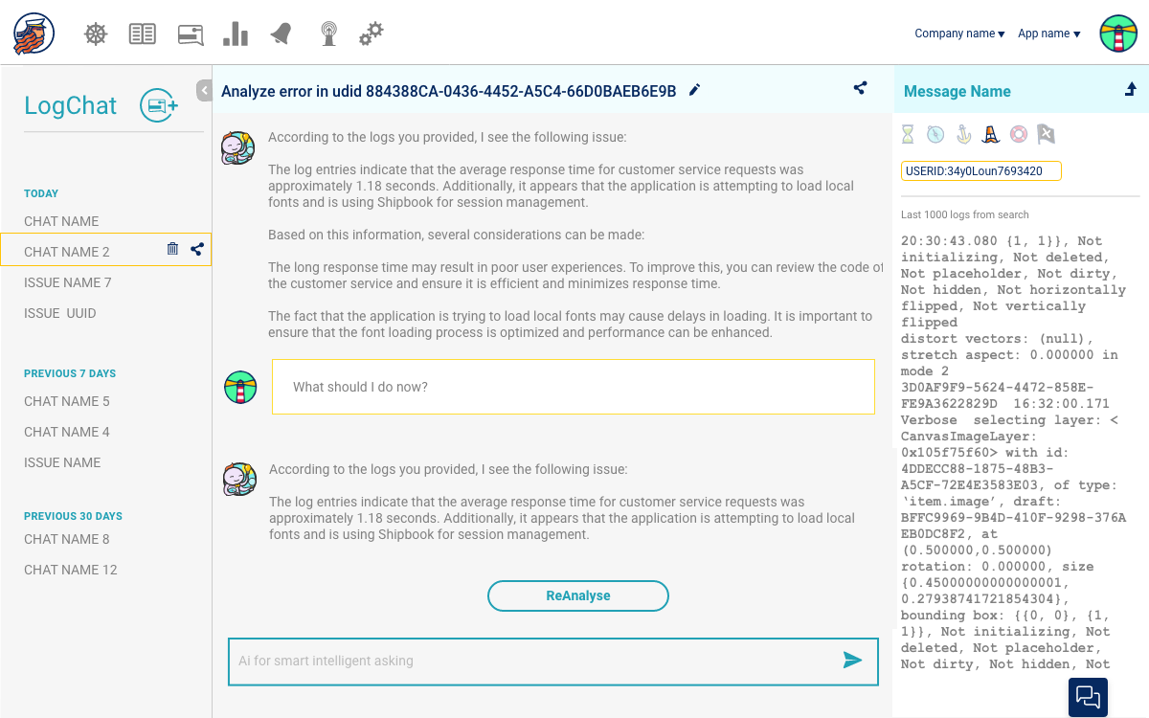Edit the chat title with the pencil icon
This screenshot has width=1149, height=718.
[x=695, y=90]
